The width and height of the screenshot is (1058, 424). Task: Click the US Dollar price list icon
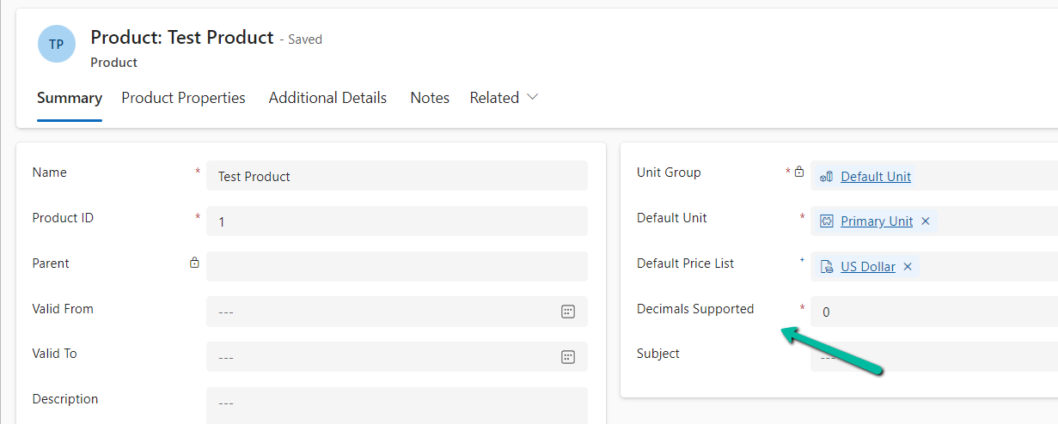click(x=827, y=267)
